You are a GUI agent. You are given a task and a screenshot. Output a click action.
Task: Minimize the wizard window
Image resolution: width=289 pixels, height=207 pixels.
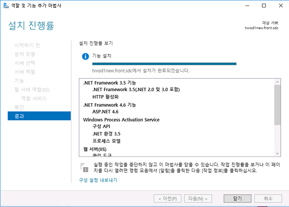click(x=247, y=6)
